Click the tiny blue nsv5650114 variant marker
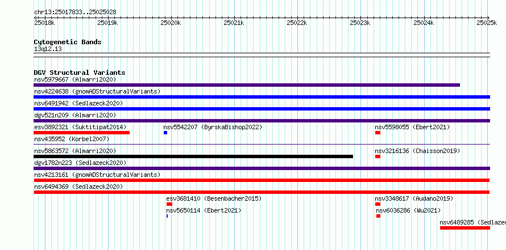This screenshot has height=250, width=506. 167,216
